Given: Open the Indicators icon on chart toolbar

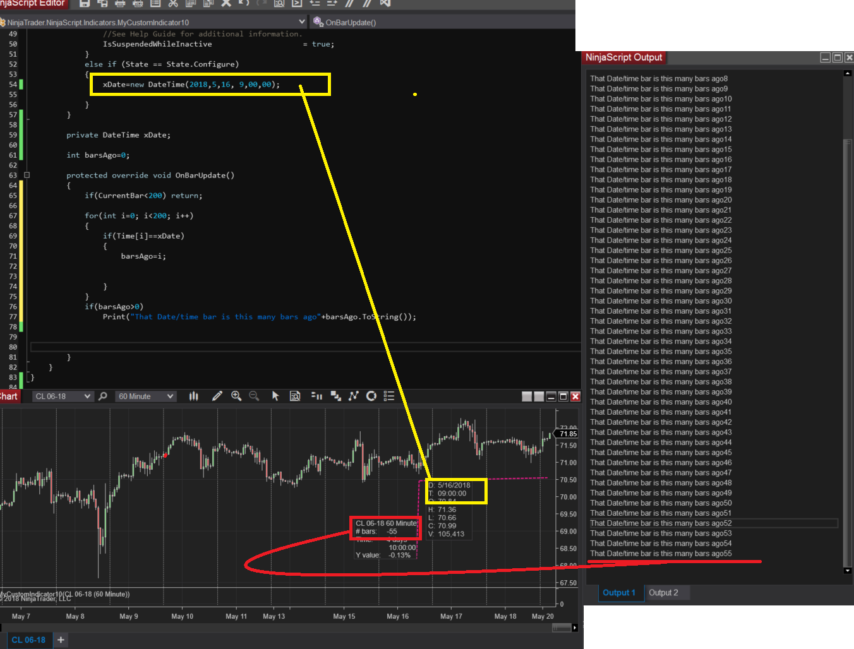Looking at the screenshot, I should [354, 396].
